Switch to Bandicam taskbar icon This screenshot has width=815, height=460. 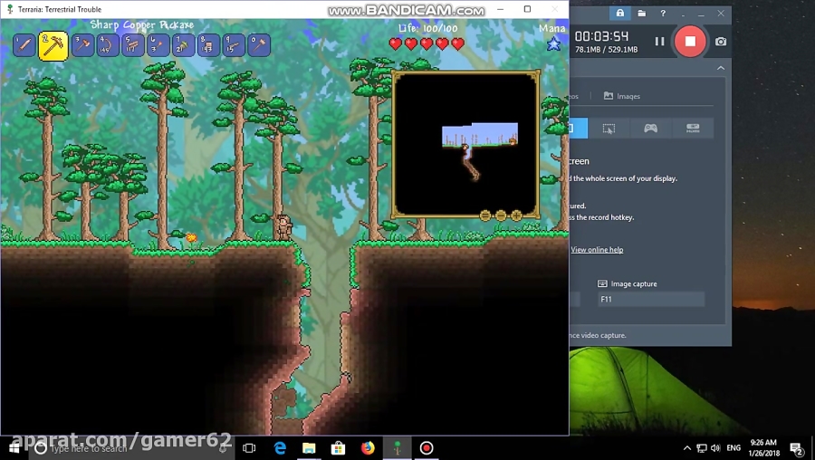427,448
